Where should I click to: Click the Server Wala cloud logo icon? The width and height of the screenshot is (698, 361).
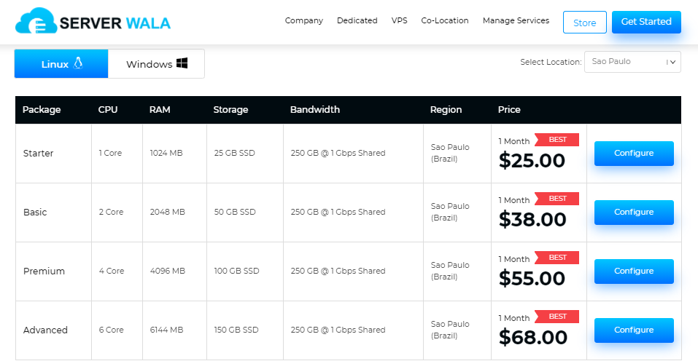coord(35,22)
